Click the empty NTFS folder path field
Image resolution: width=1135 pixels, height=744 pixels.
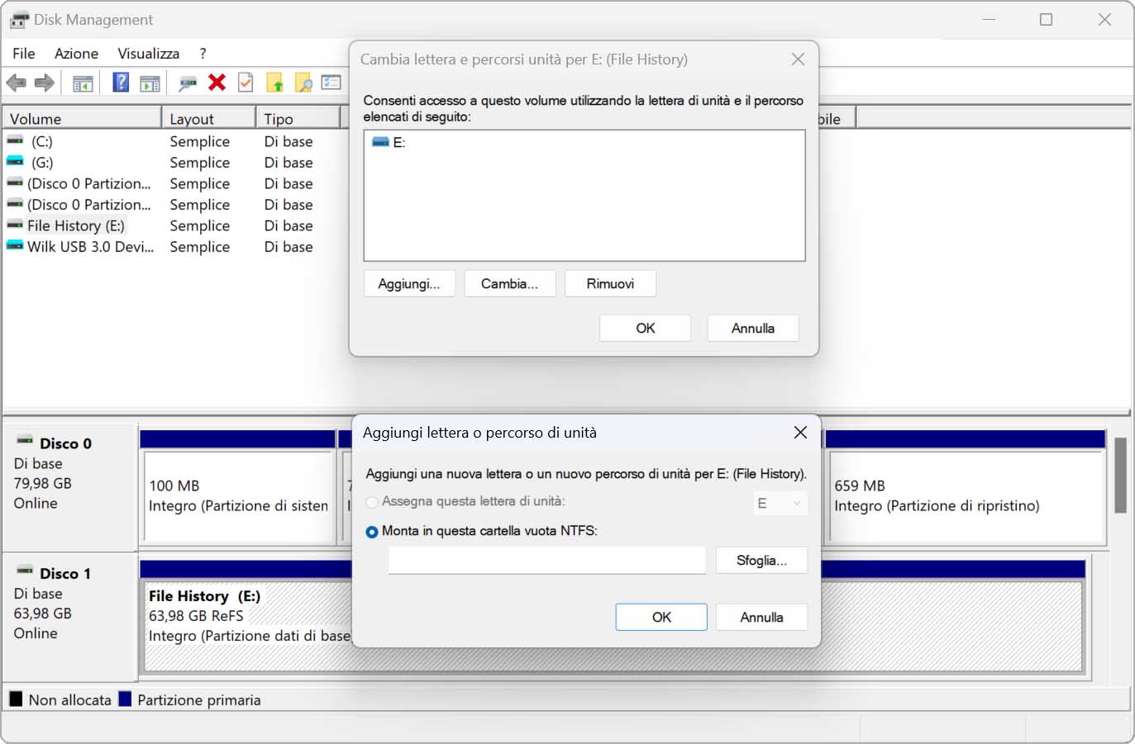[547, 561]
